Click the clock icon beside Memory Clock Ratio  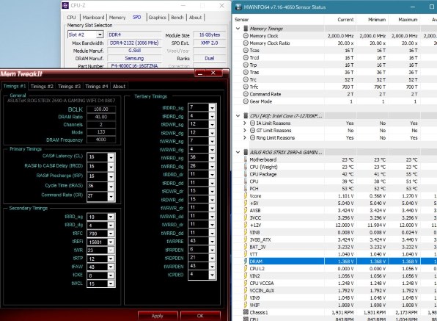pos(246,43)
